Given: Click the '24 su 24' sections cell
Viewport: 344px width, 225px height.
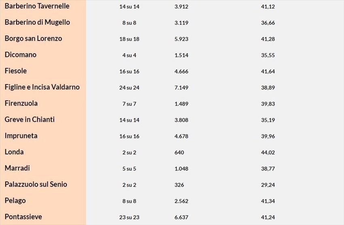Looking at the screenshot, I should point(129,88).
